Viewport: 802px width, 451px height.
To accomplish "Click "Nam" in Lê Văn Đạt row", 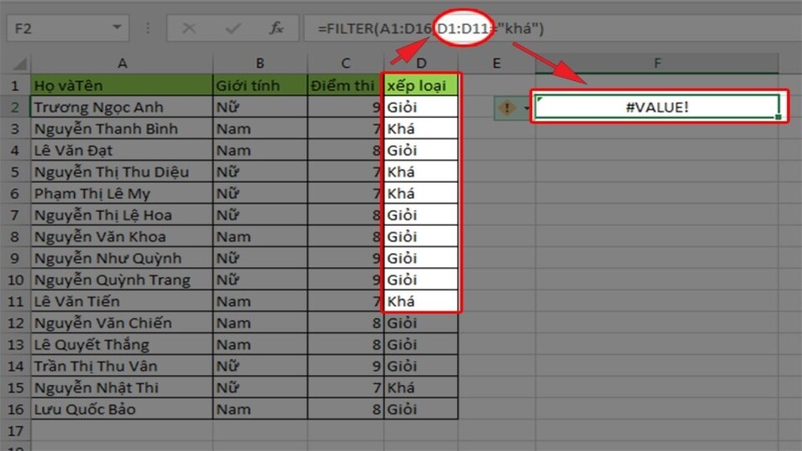I will 260,150.
